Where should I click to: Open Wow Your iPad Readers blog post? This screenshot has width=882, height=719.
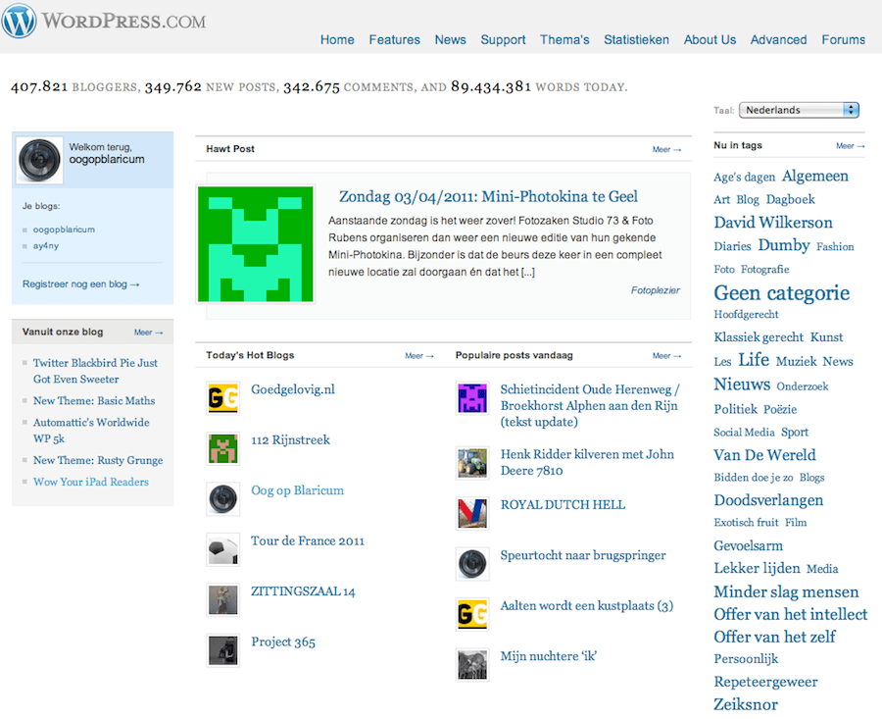[x=91, y=482]
